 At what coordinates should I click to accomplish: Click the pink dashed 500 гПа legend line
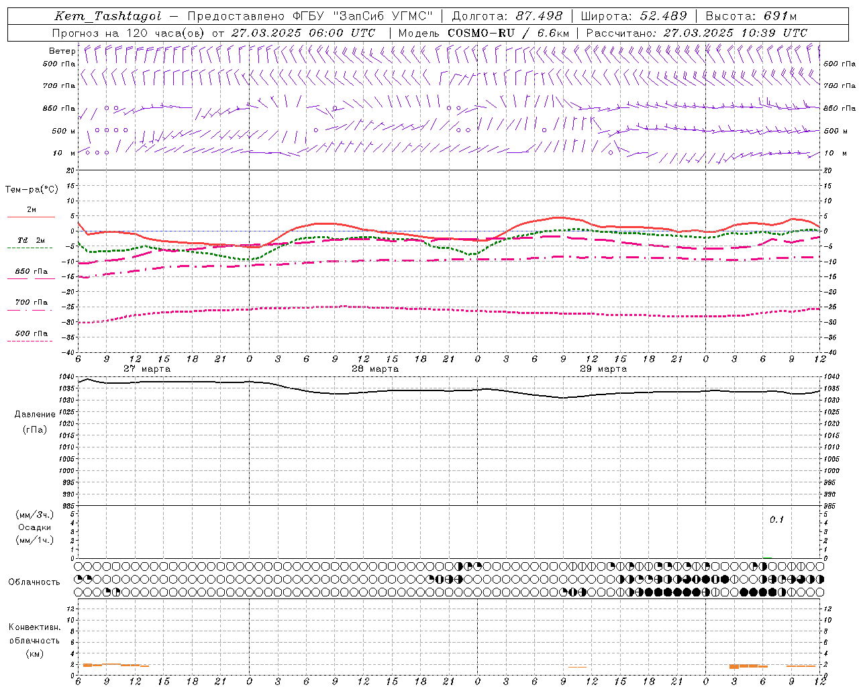coord(30,341)
